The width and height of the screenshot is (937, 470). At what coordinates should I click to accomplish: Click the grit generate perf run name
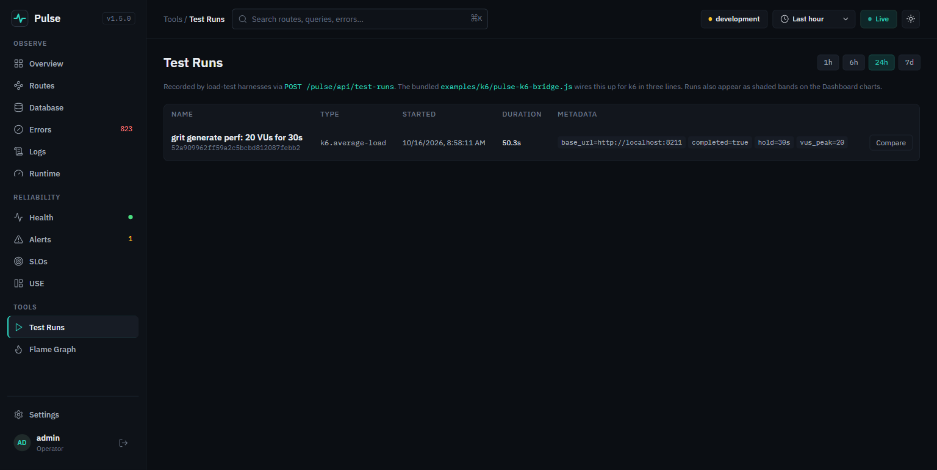(x=237, y=137)
